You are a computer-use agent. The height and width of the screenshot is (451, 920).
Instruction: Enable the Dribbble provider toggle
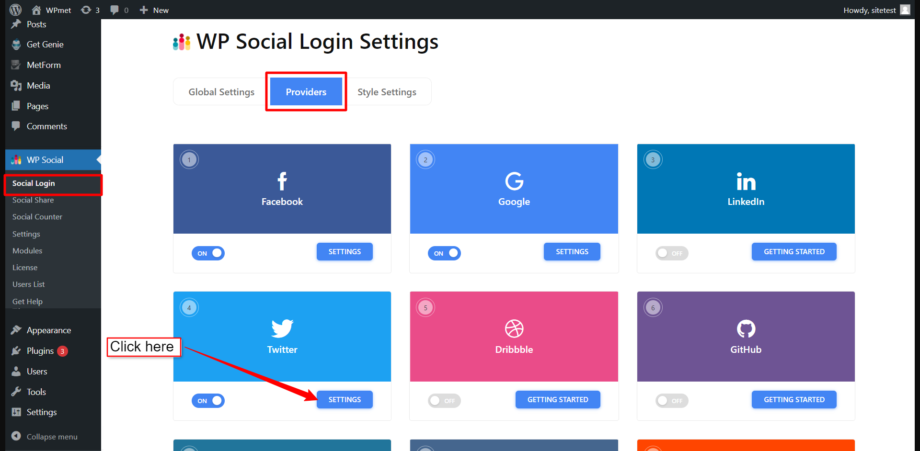pyautogui.click(x=444, y=401)
